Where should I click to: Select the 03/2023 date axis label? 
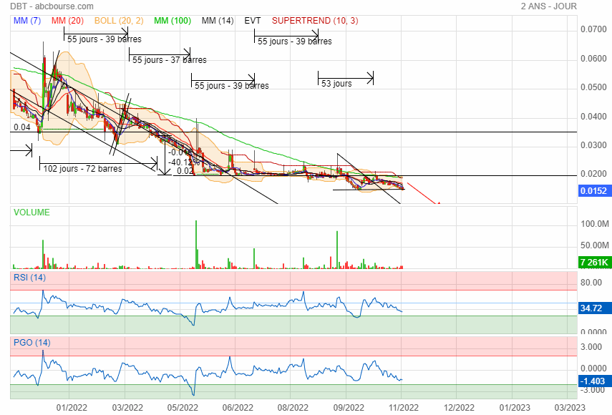click(x=570, y=408)
